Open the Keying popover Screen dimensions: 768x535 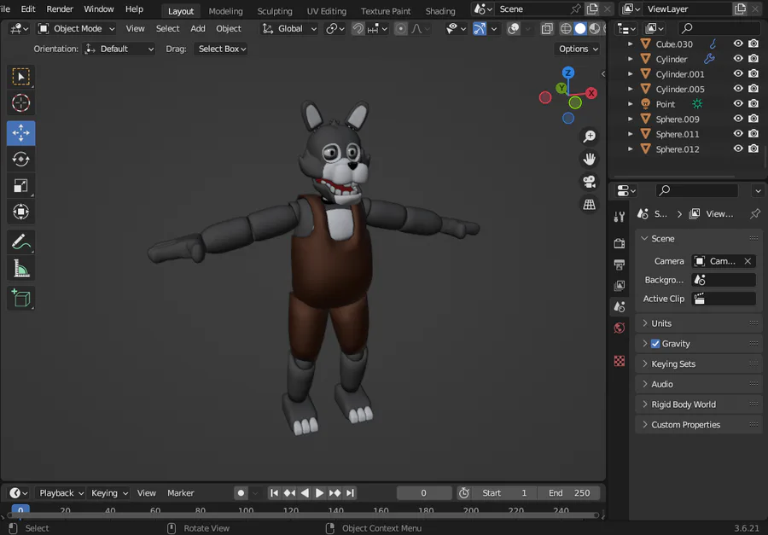[x=109, y=493]
